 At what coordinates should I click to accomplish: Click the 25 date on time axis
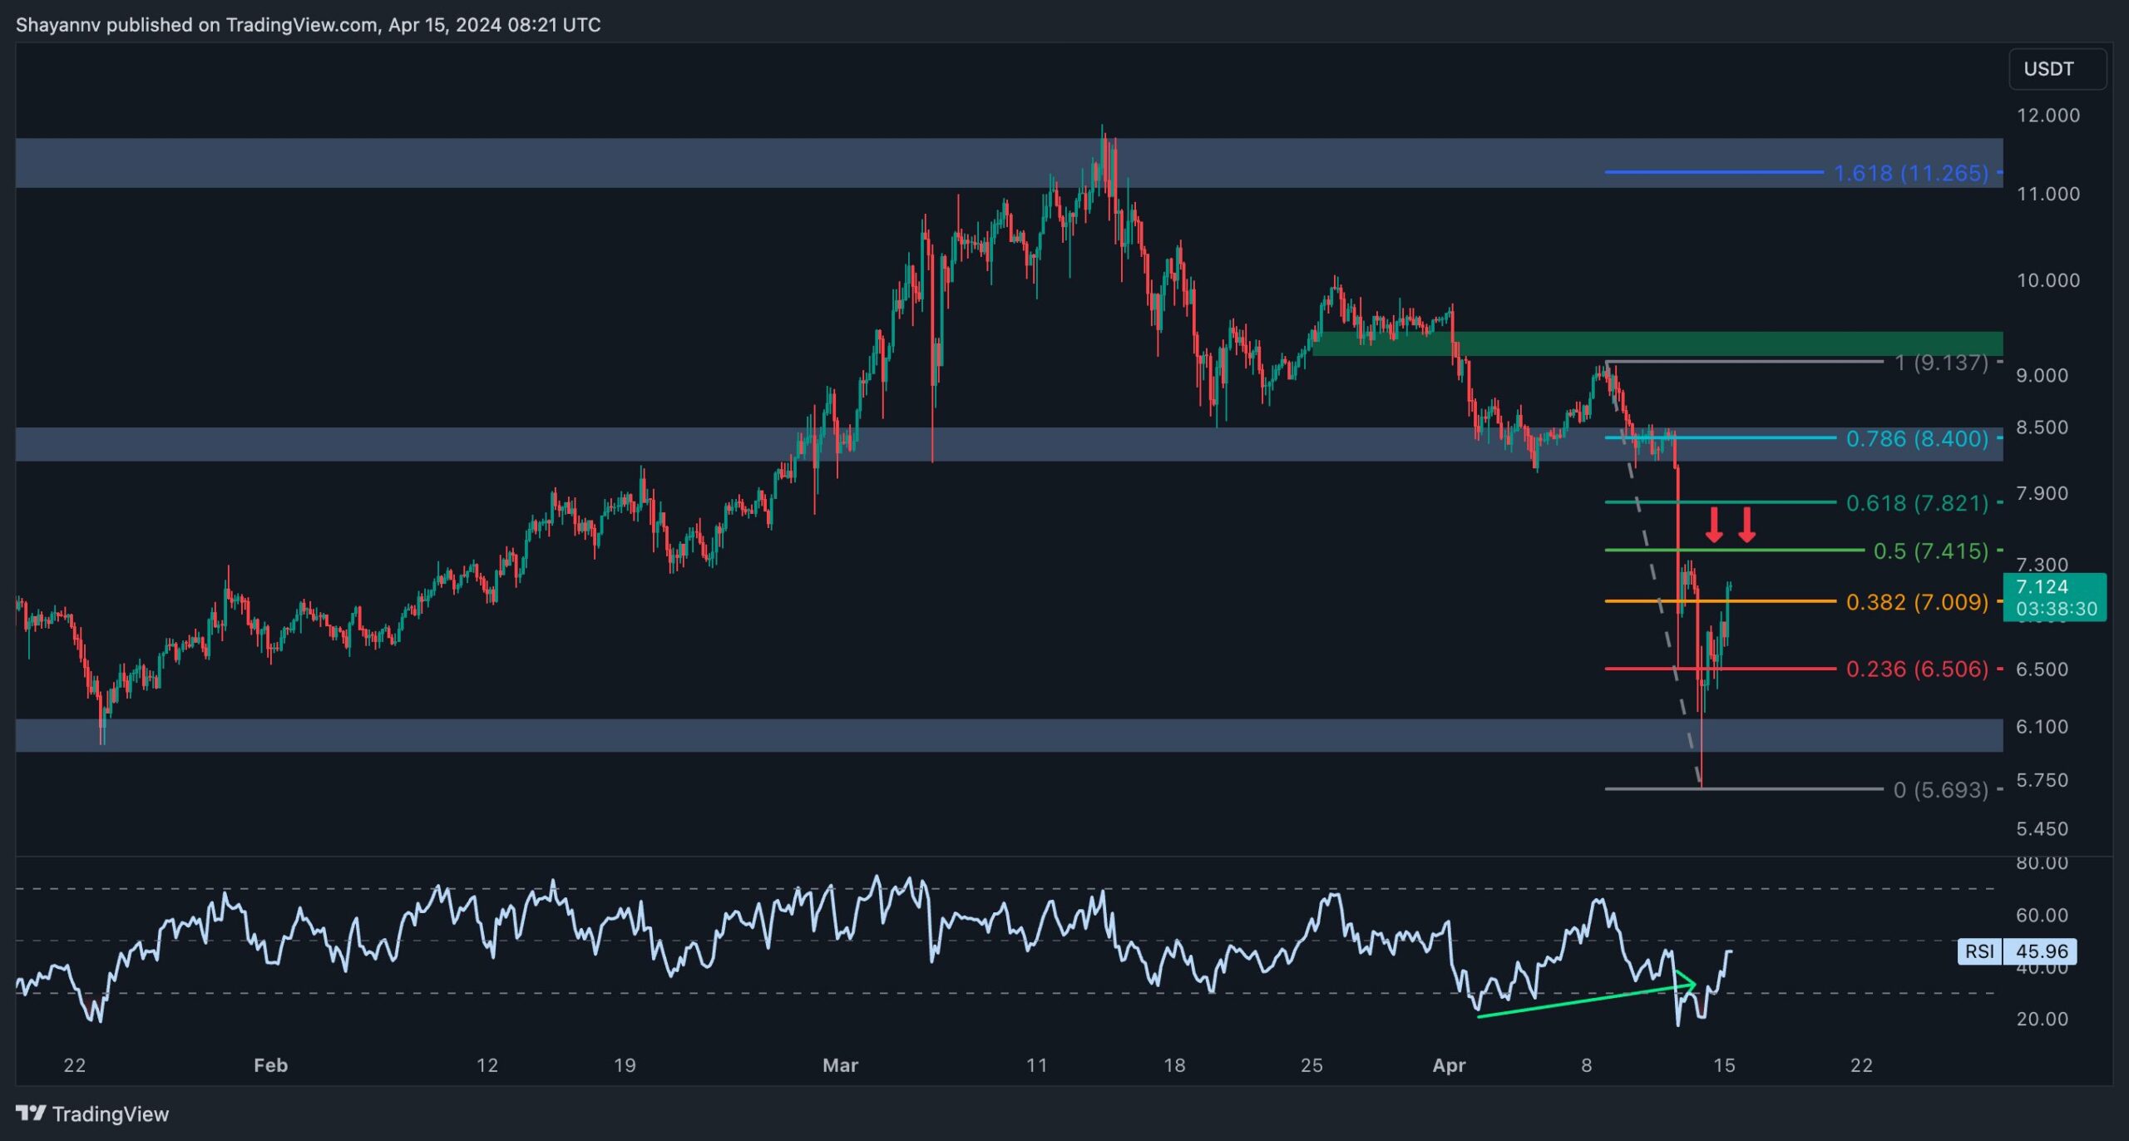tap(1311, 1064)
